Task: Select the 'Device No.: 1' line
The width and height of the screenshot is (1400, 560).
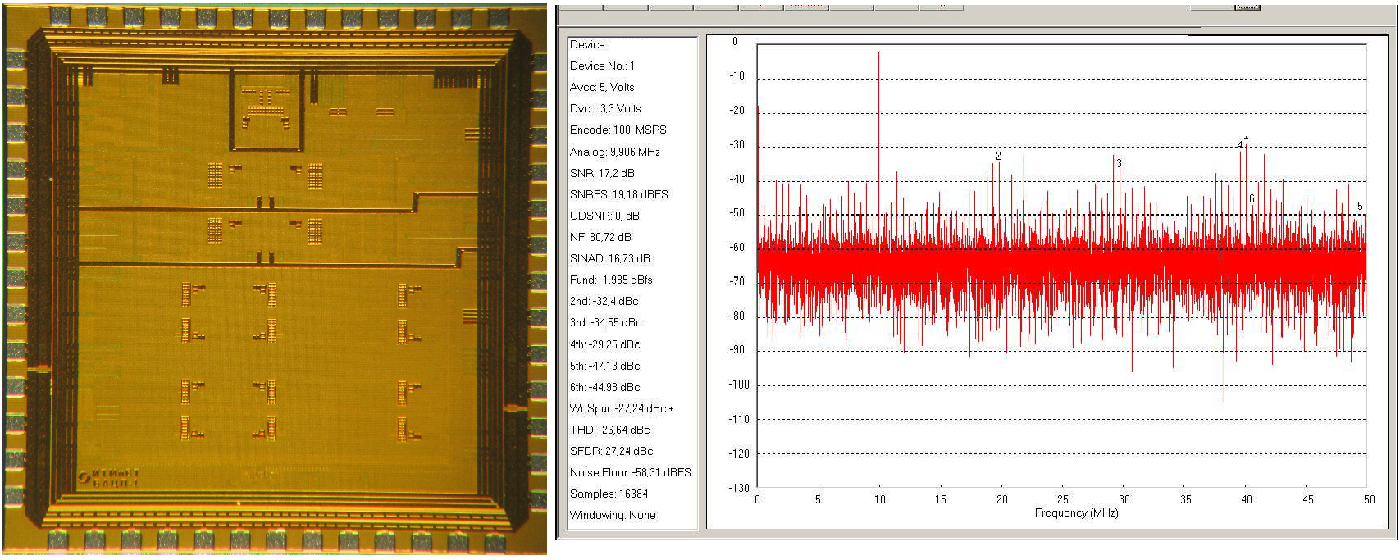Action: 602,66
